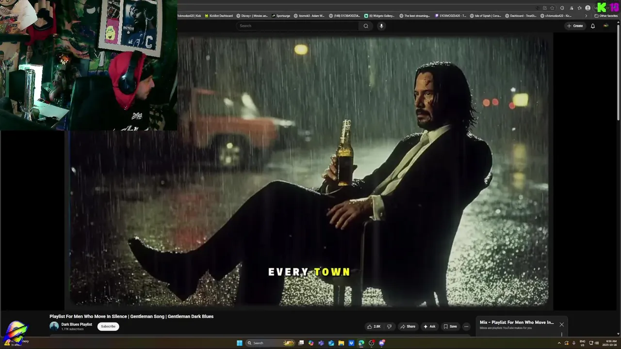Screen dimensions: 621x349
Task: Open YouTube notifications bell
Action: (592, 26)
